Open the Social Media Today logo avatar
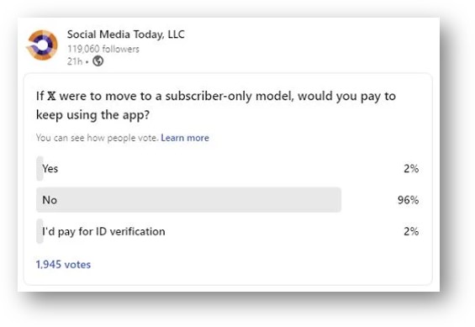 pos(42,45)
